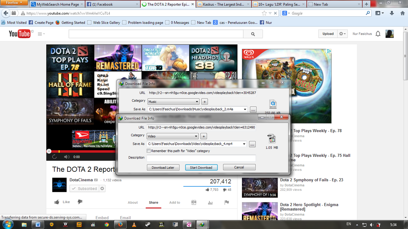The image size is (408, 229).
Task: Click Start Download in the front dialog
Action: click(201, 167)
